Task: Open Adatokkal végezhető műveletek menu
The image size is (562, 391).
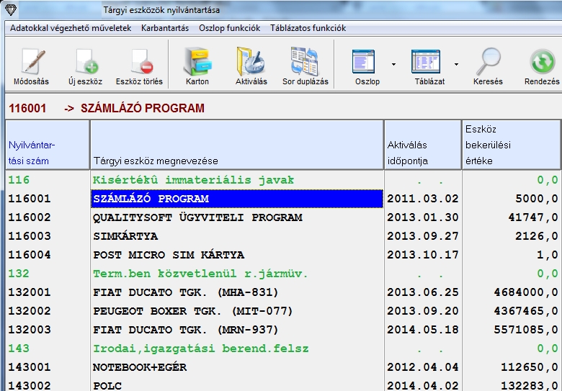Action: 71,28
